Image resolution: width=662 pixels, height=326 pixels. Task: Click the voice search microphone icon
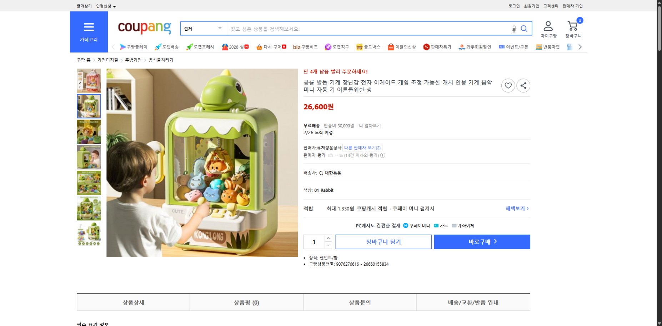(x=514, y=29)
